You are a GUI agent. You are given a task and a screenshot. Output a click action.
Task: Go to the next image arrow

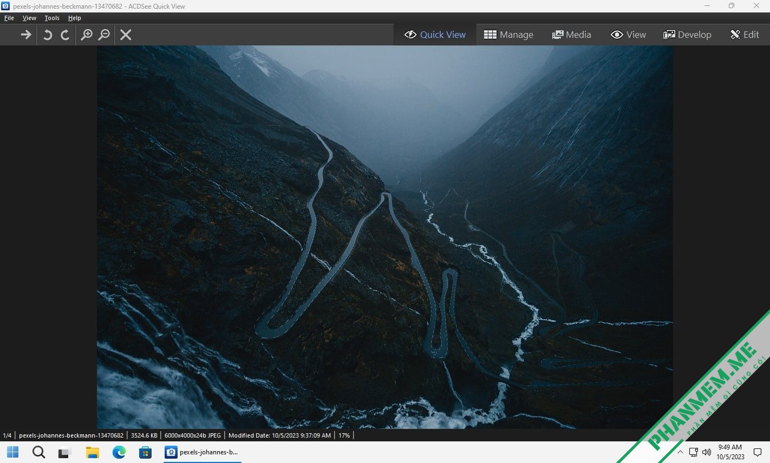25,35
